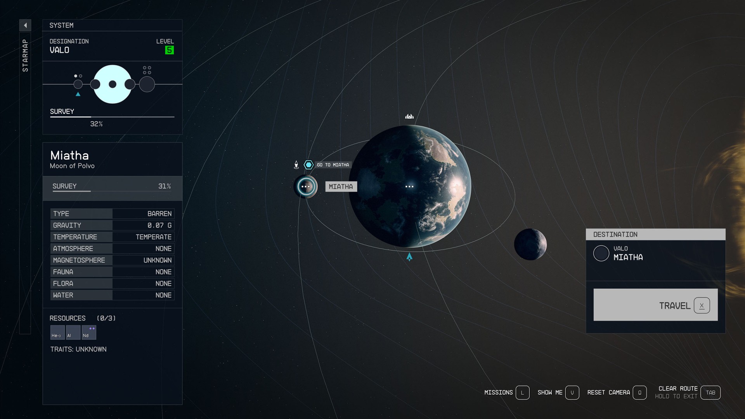Screen dimensions: 745x419
Task: Click the L key icon for Missions
Action: 523,393
